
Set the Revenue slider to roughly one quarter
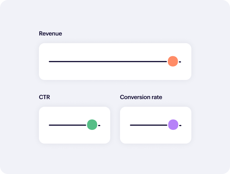point(82,62)
